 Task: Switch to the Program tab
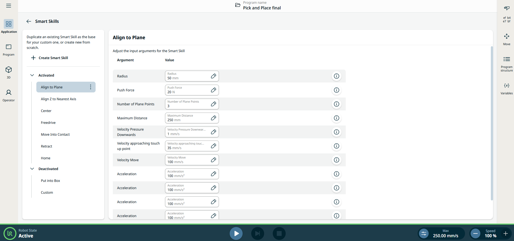click(x=9, y=50)
